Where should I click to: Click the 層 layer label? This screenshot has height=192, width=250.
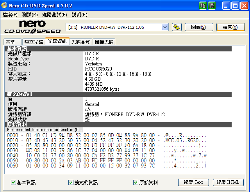(x=10, y=99)
